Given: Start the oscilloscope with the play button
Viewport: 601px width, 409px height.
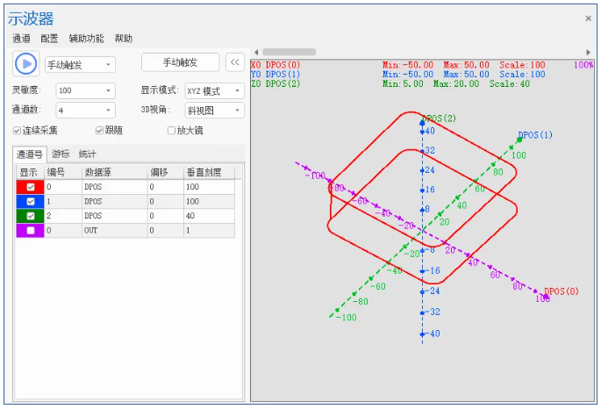Looking at the screenshot, I should click(x=26, y=63).
